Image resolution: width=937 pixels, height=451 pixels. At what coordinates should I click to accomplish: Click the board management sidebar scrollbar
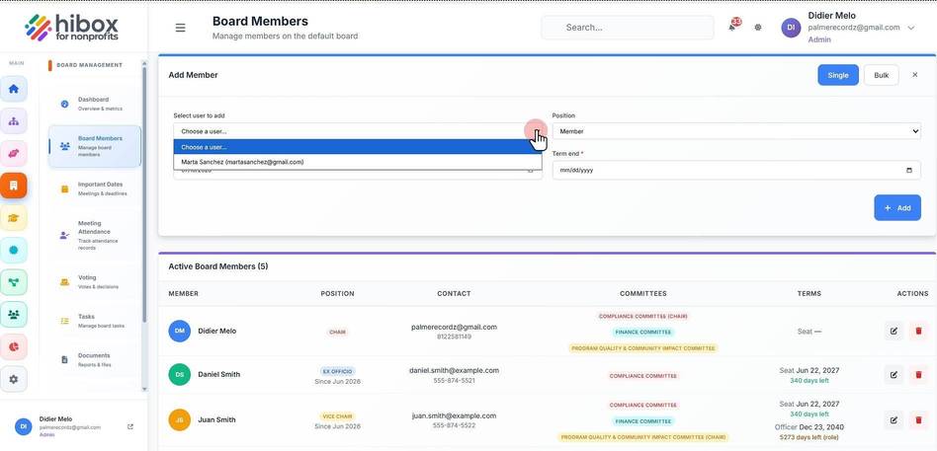(x=144, y=193)
